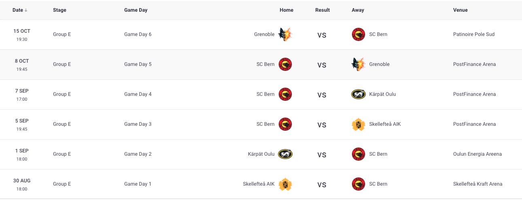The image size is (522, 201).
Task: Click the Game Day column header
Action: pos(136,10)
